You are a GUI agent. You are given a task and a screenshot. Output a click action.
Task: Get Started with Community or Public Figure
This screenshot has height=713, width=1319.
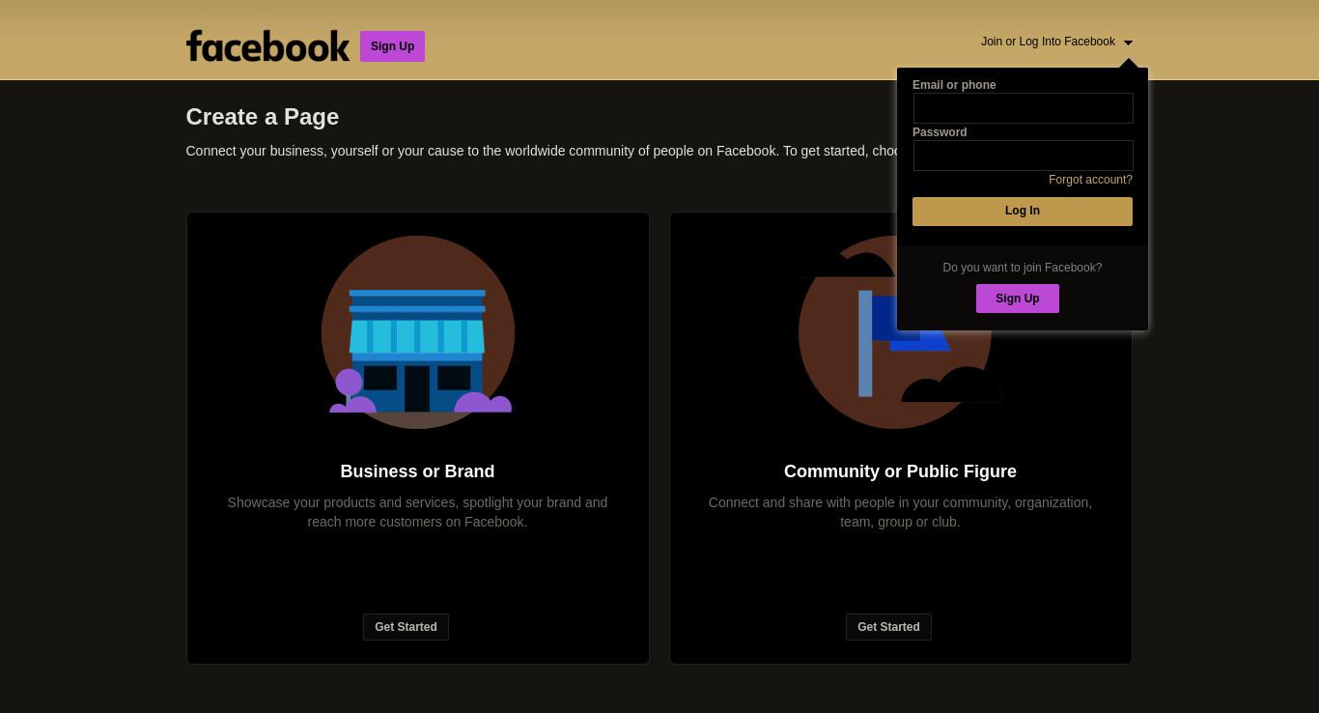pyautogui.click(x=888, y=627)
